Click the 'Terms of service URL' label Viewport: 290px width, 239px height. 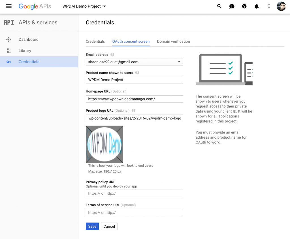[x=103, y=205]
